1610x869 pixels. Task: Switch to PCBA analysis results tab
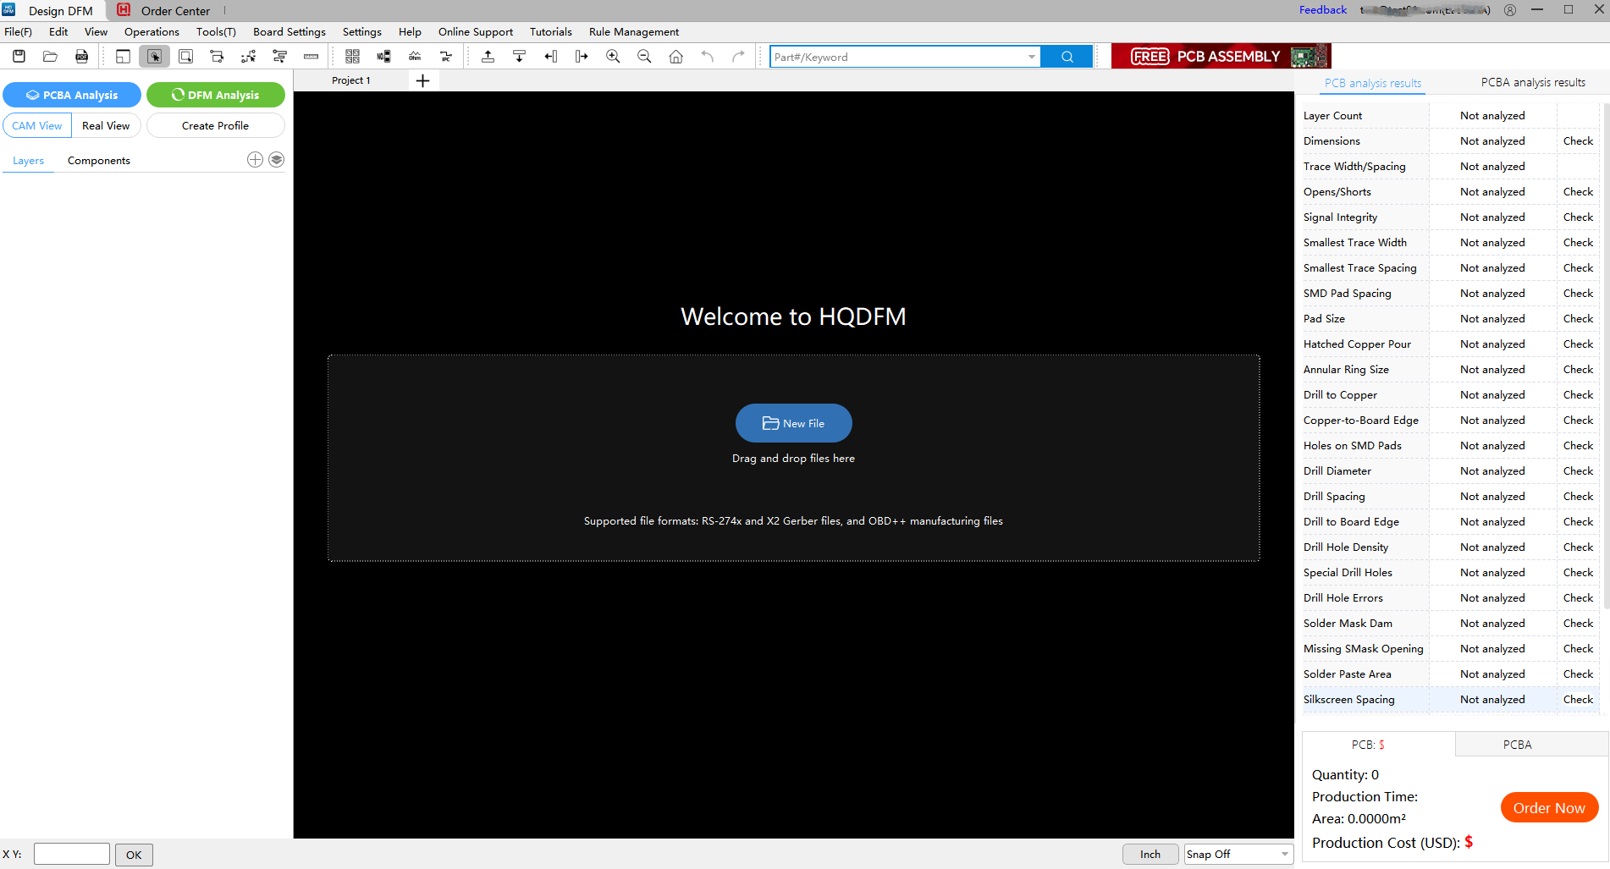click(1532, 83)
